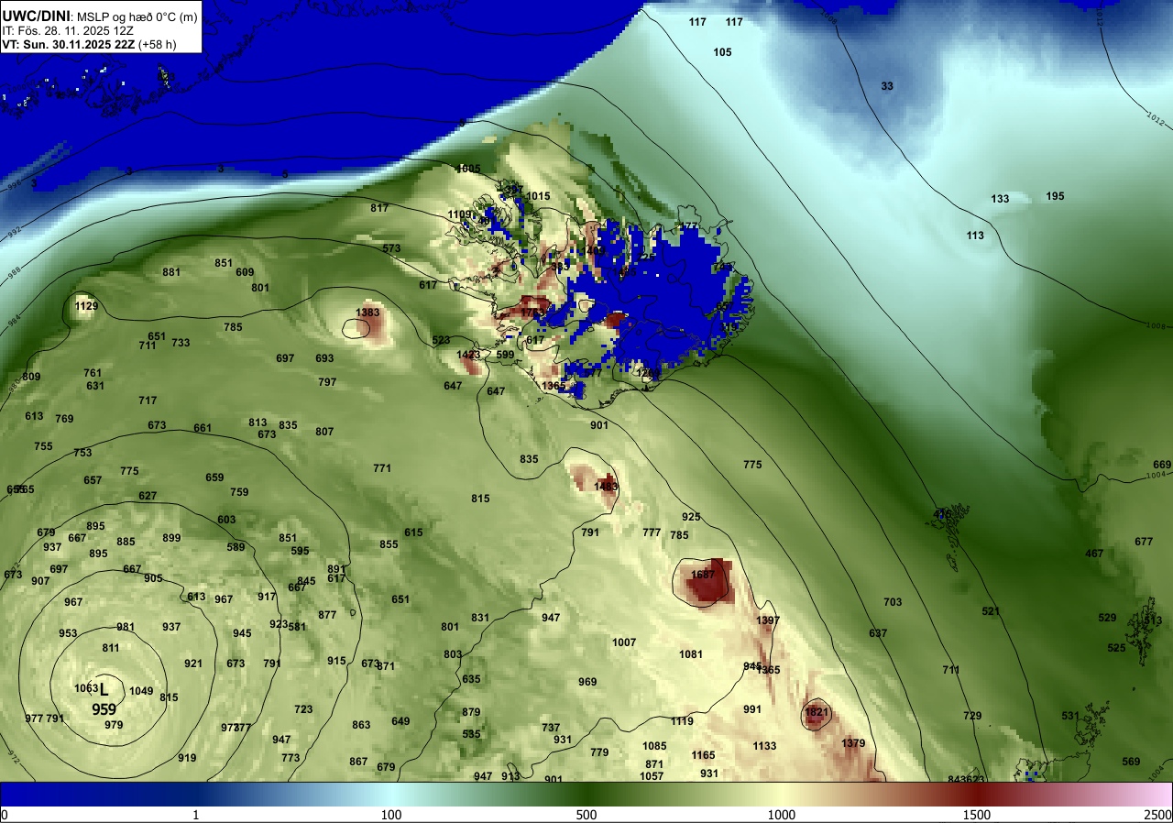Click the 0 label on the color scale
The width and height of the screenshot is (1173, 823).
pos(5,814)
